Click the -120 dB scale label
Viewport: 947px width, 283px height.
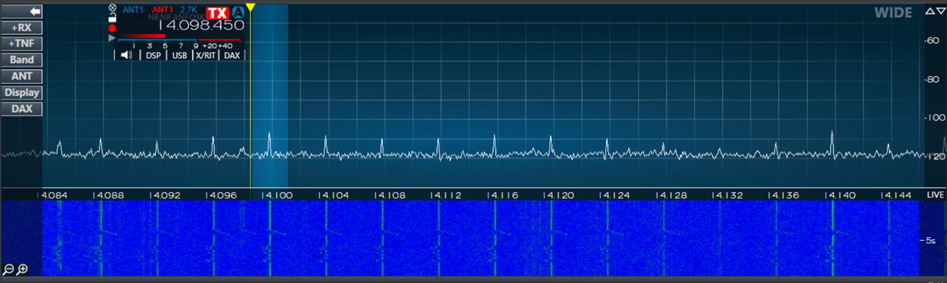[934, 156]
